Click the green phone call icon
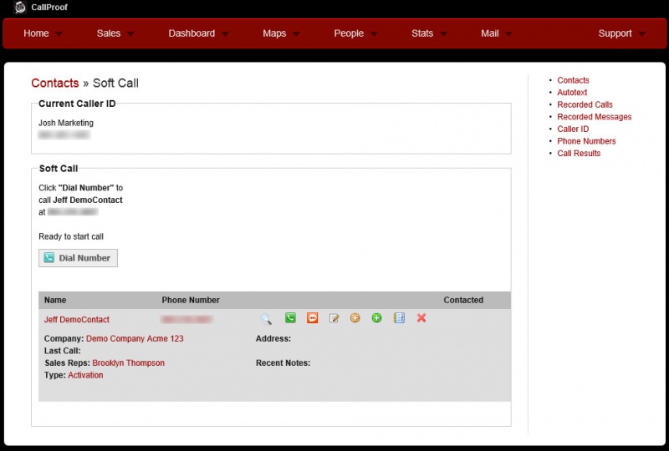The width and height of the screenshot is (669, 451). click(290, 318)
